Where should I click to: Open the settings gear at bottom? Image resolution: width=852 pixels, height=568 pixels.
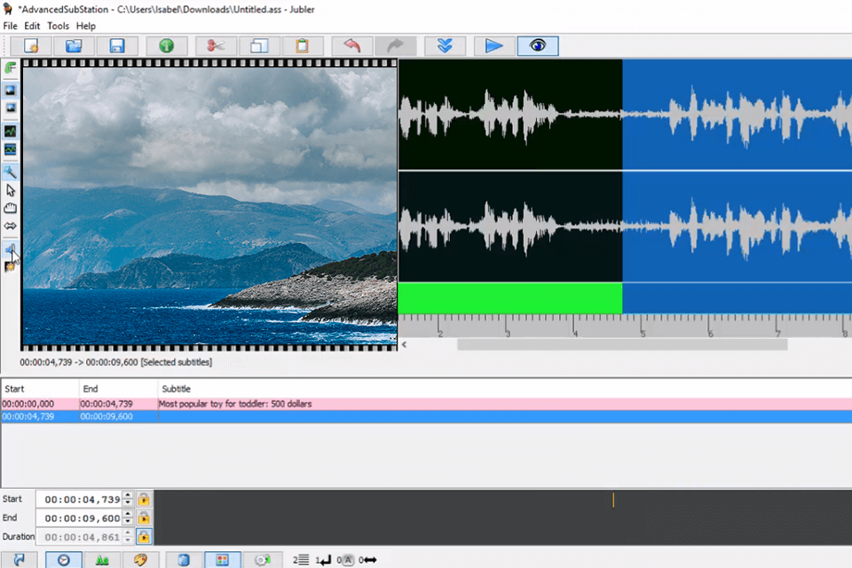point(263,560)
